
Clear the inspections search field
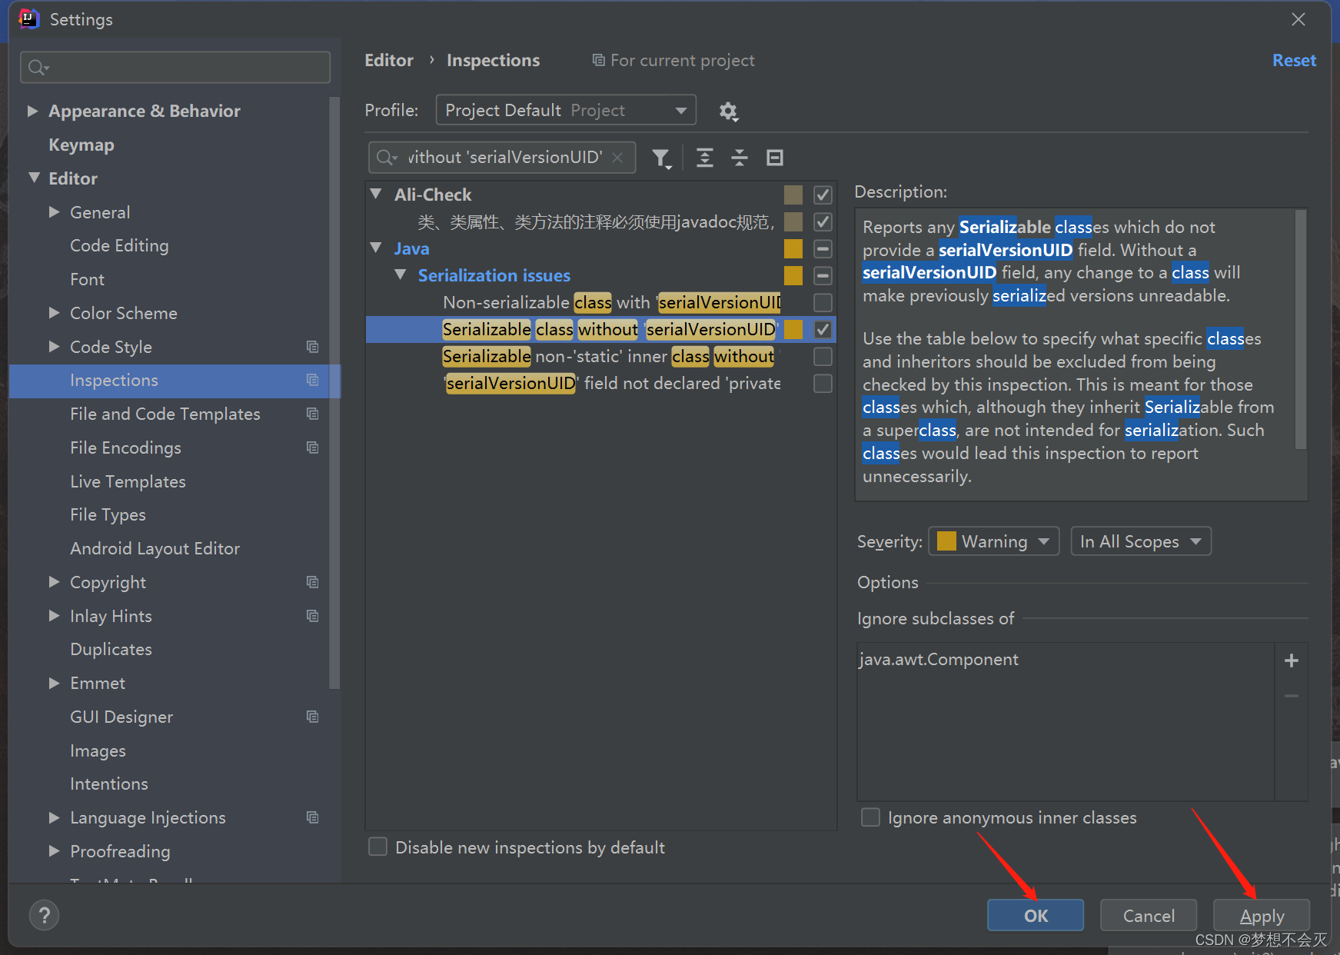[x=617, y=157]
